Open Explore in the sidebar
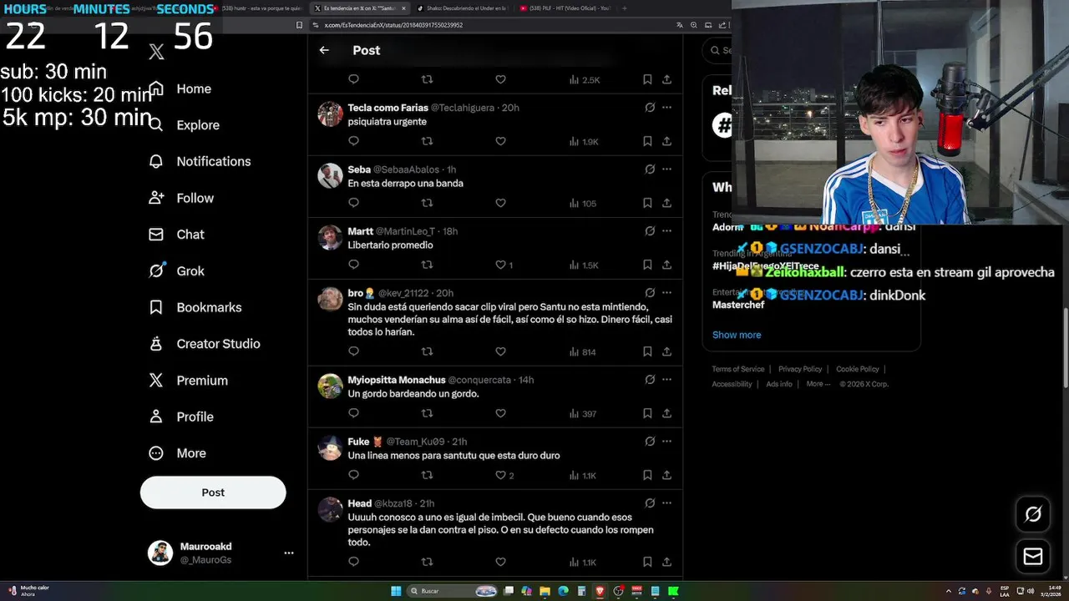The height and width of the screenshot is (601, 1069). pos(184,125)
